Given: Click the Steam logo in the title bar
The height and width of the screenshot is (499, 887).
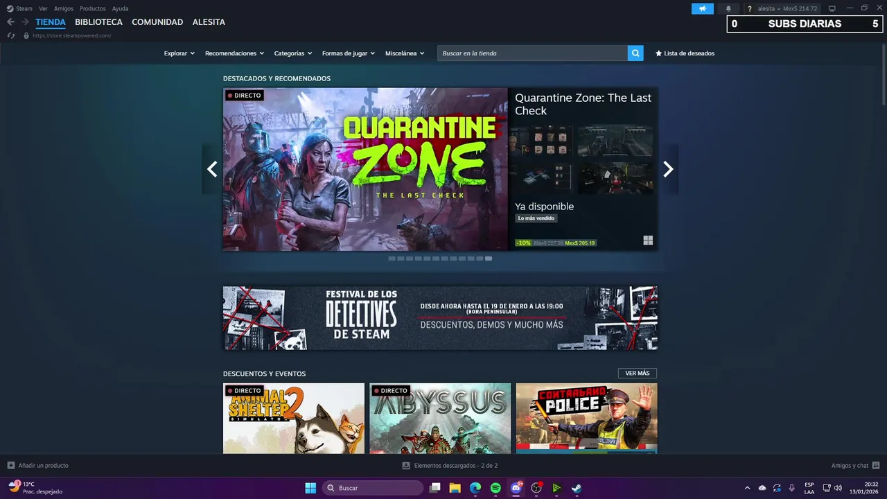Looking at the screenshot, I should point(10,8).
